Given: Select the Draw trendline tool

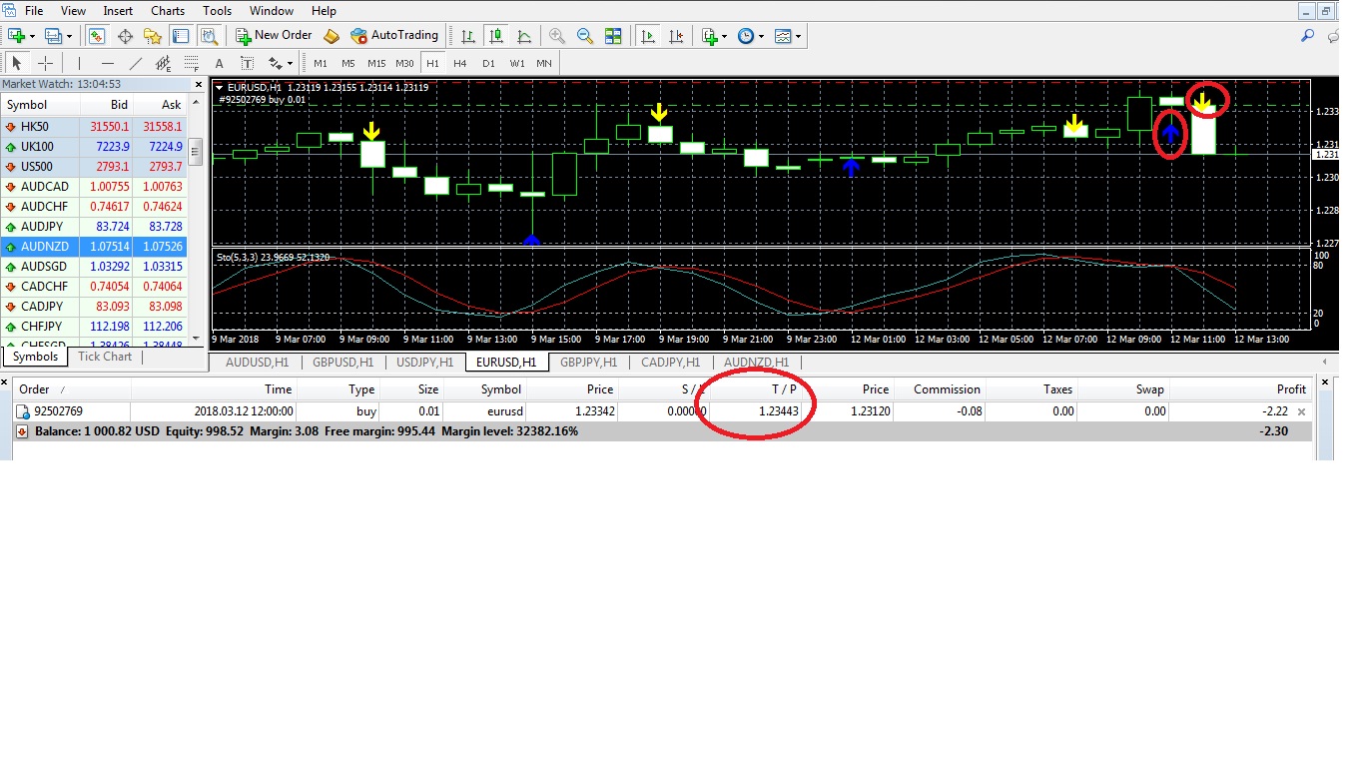Looking at the screenshot, I should click(136, 63).
